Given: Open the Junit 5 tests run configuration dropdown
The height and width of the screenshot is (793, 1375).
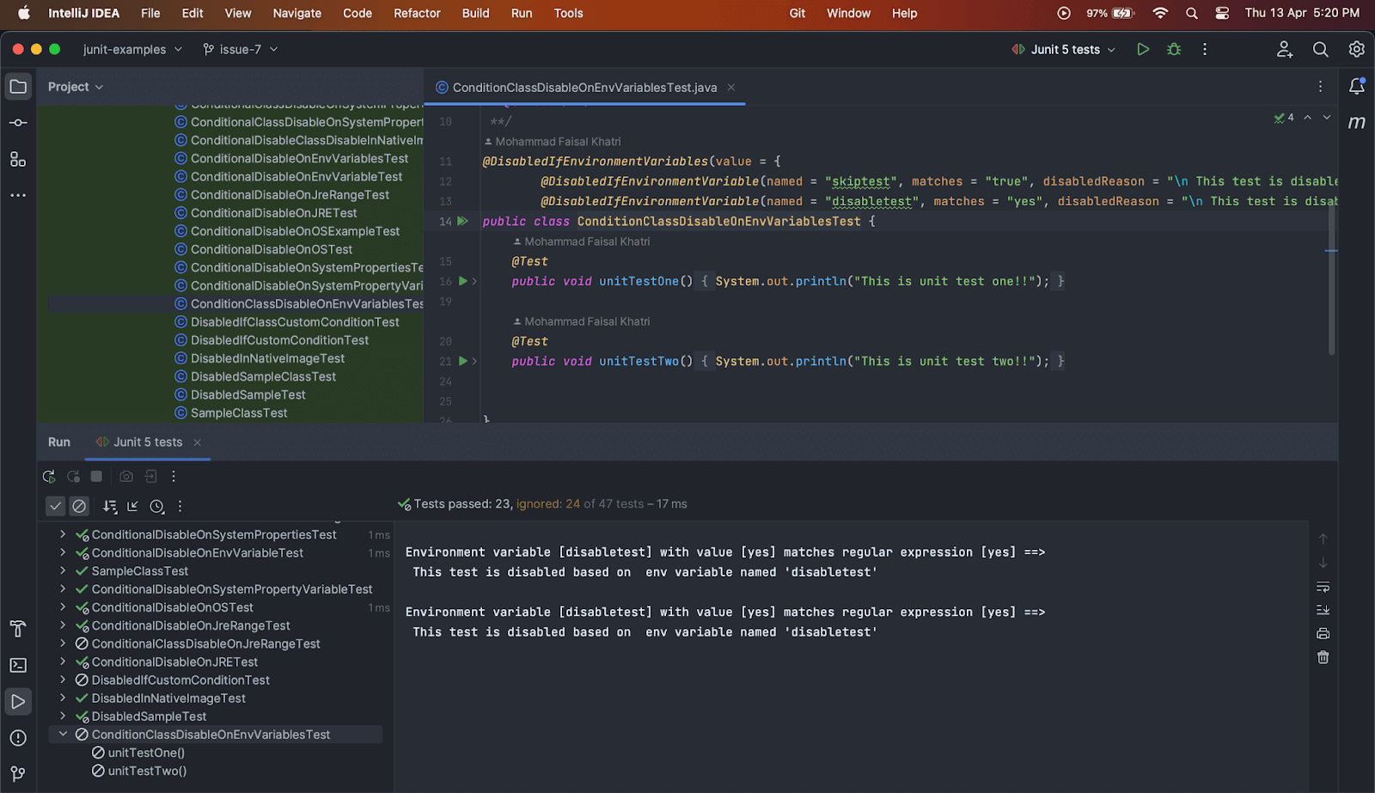Looking at the screenshot, I should 1064,50.
